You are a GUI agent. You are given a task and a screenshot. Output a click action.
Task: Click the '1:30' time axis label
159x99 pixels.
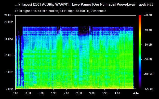(x=54, y=93)
